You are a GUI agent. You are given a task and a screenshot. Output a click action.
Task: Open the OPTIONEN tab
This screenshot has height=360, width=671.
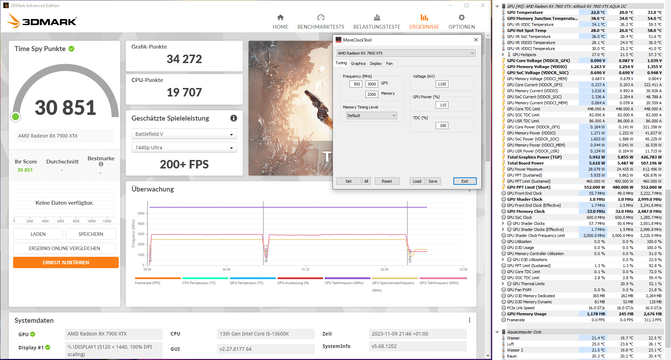click(462, 27)
